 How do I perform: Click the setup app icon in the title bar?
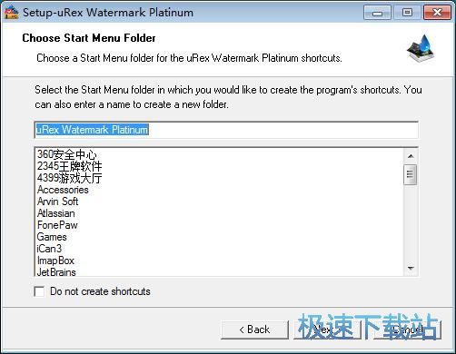tap(11, 13)
